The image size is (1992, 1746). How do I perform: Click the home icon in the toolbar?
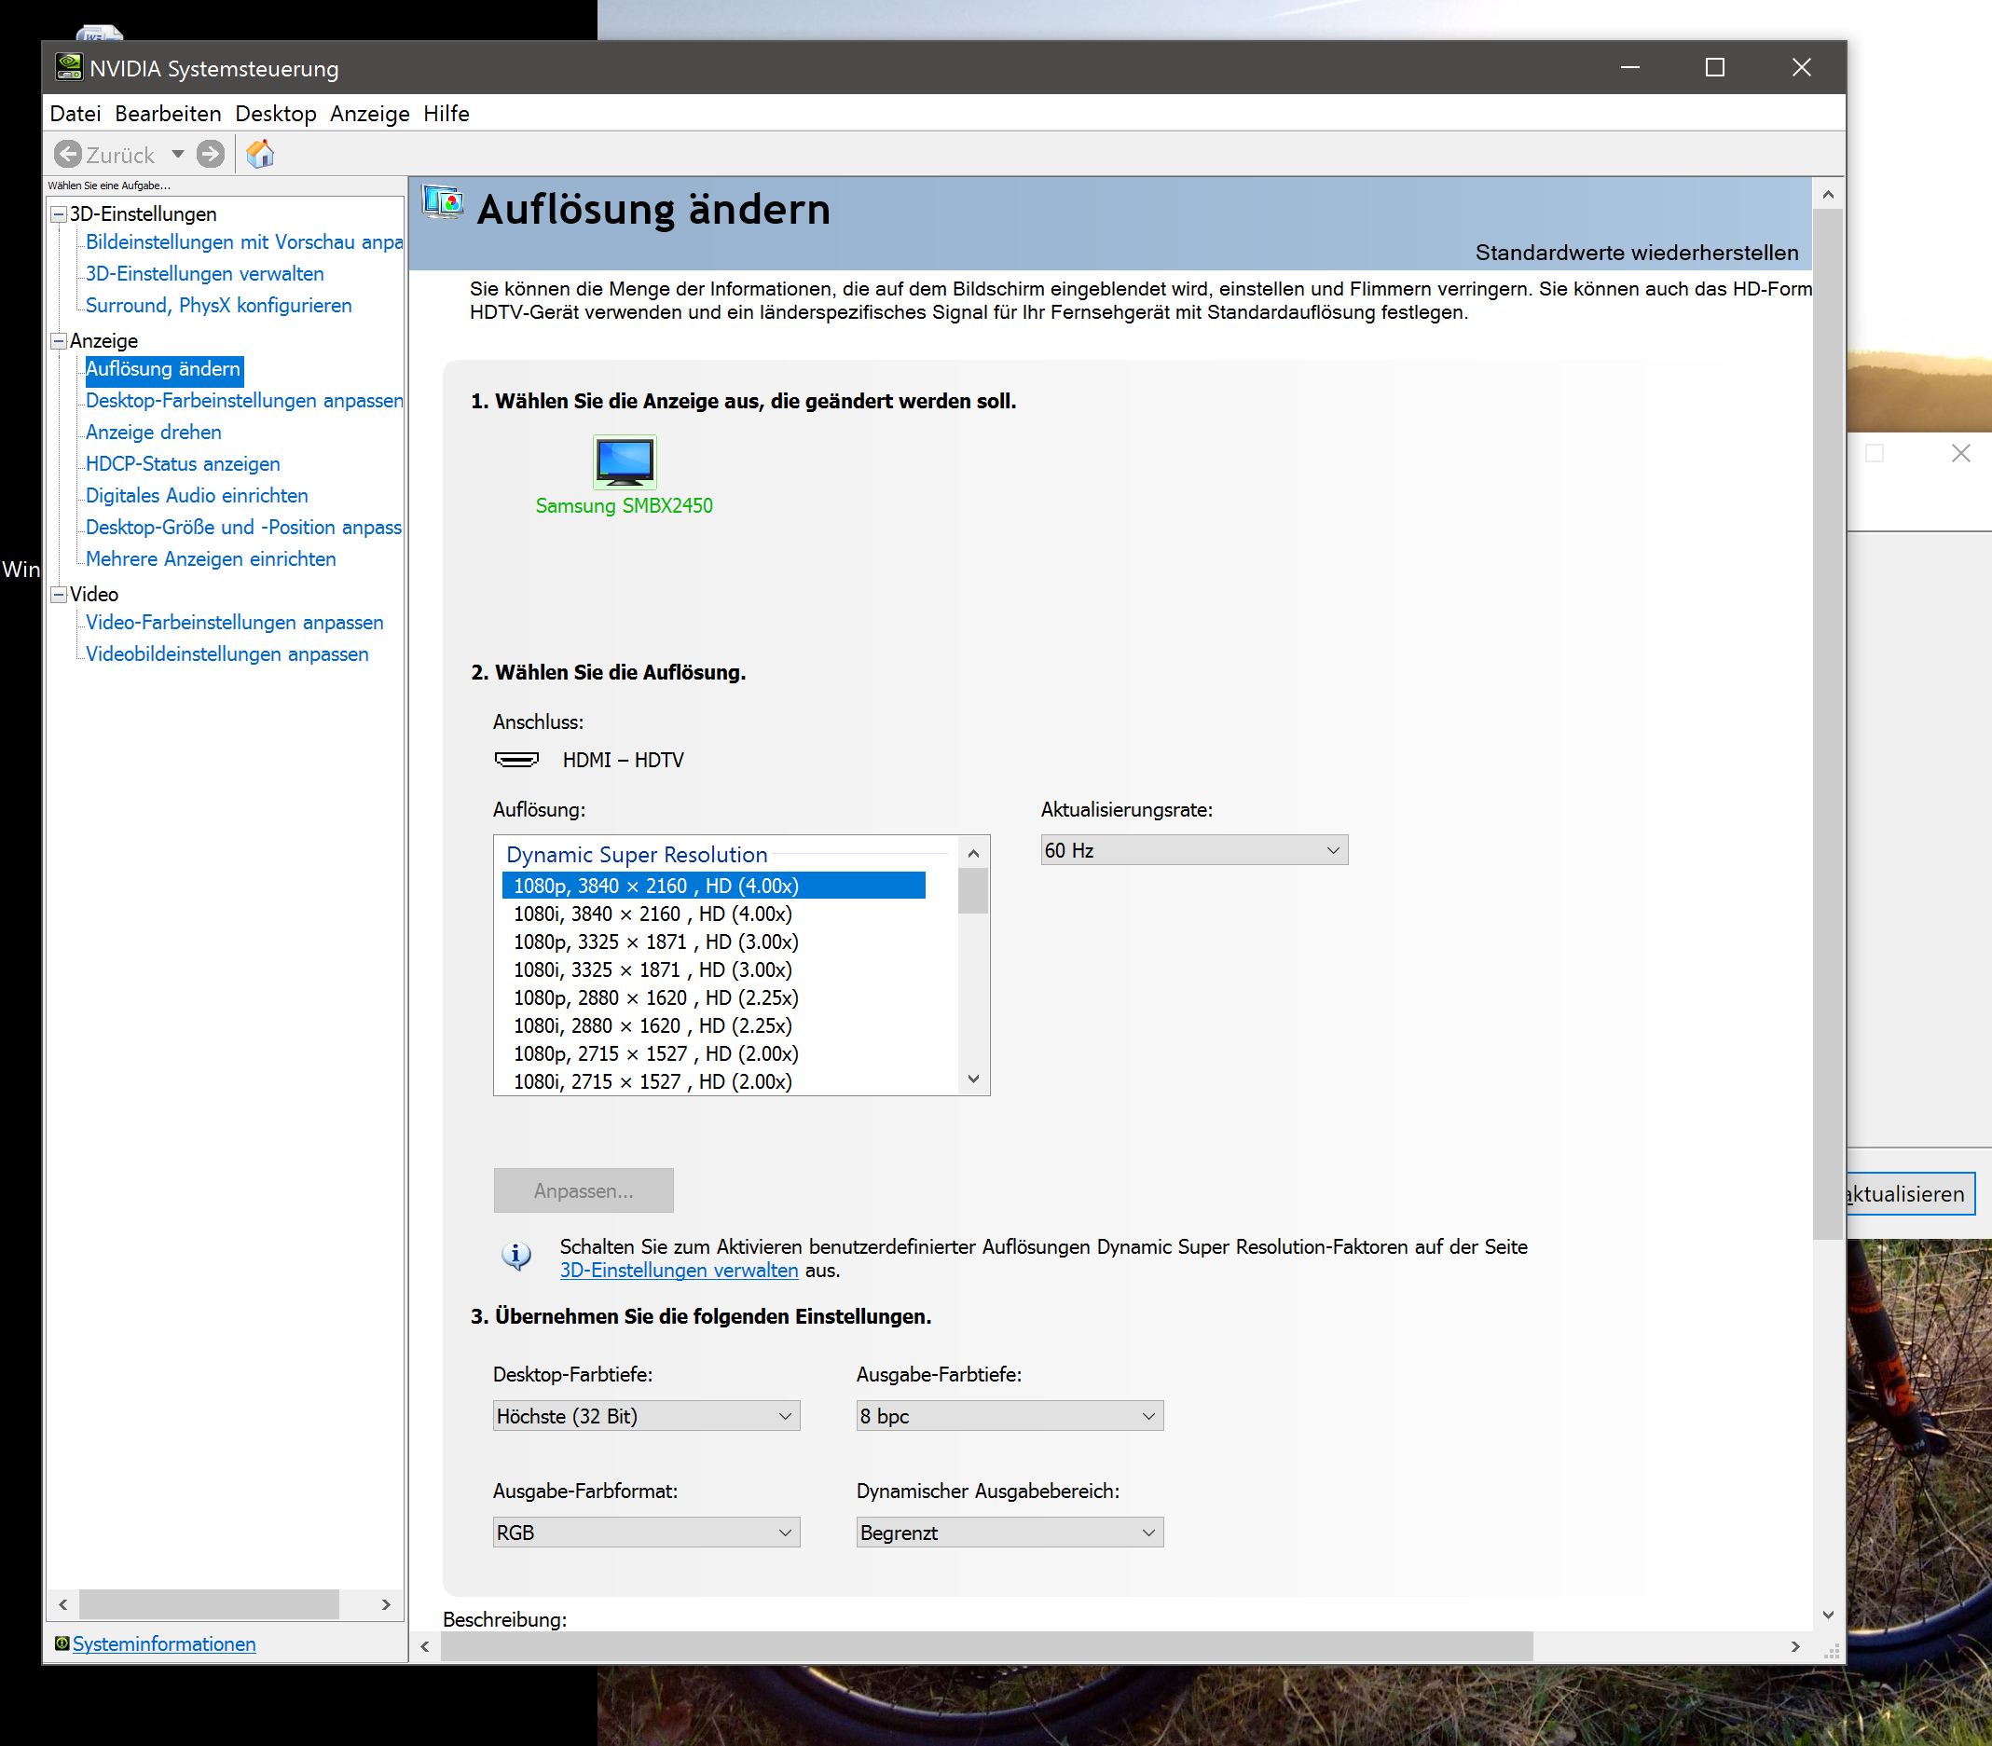click(259, 154)
